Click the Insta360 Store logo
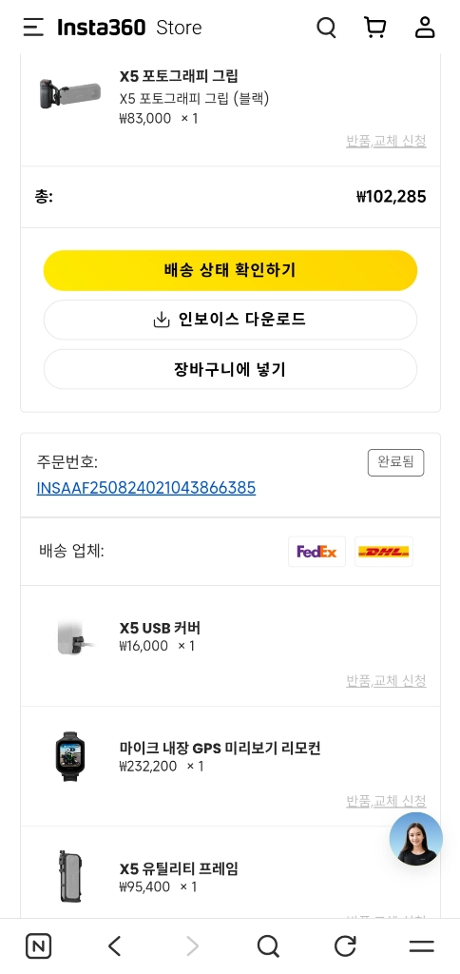460x974 pixels. 129,28
